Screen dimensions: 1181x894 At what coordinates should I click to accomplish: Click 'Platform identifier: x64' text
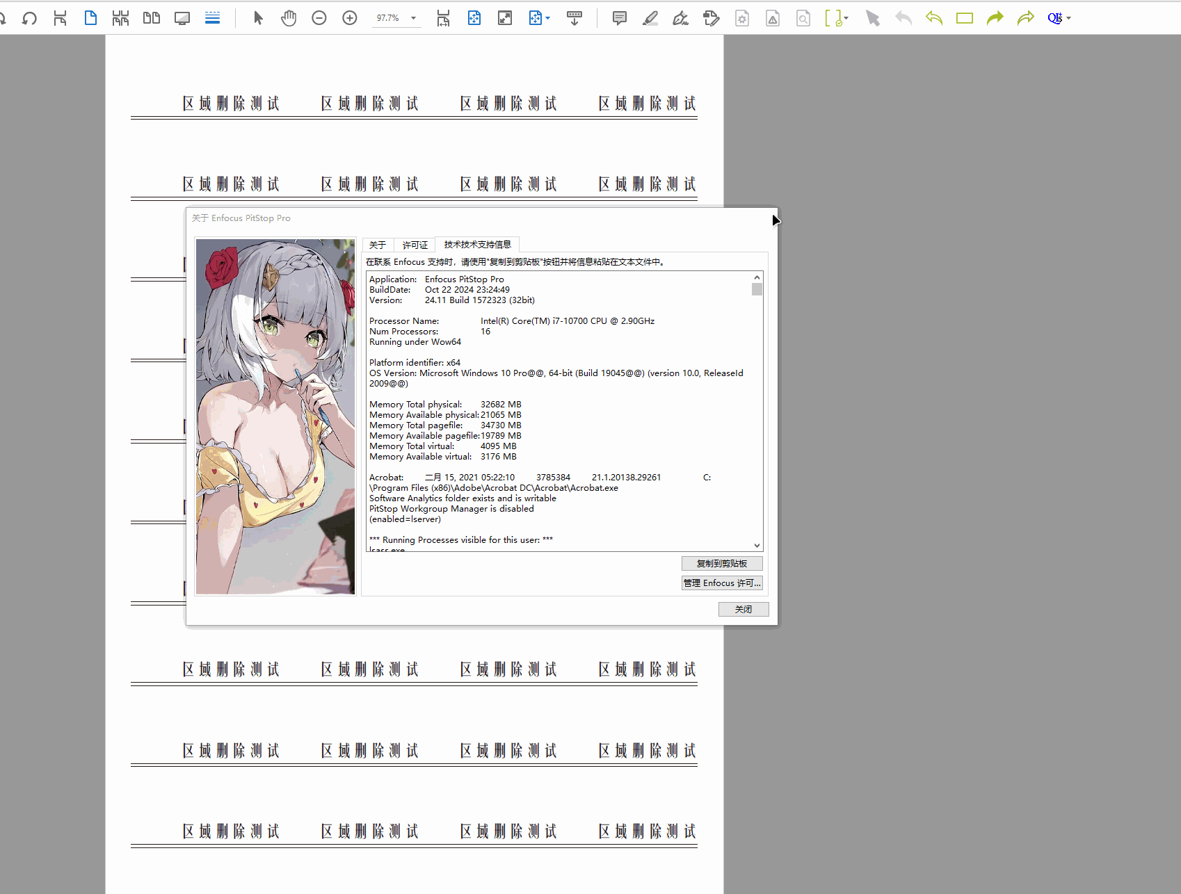(x=415, y=363)
